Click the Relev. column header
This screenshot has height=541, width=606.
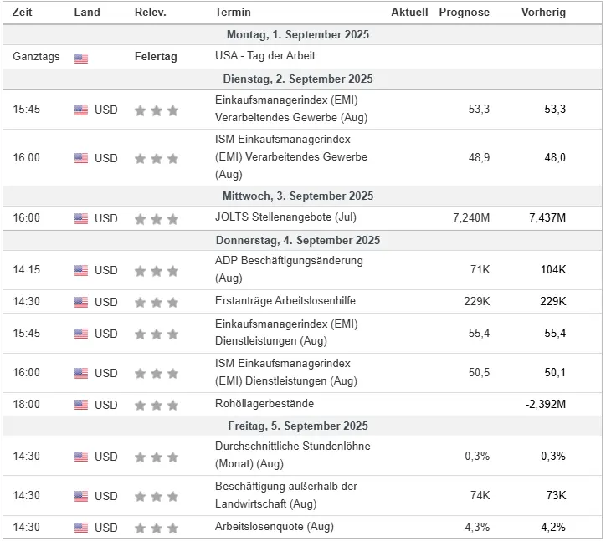click(151, 12)
